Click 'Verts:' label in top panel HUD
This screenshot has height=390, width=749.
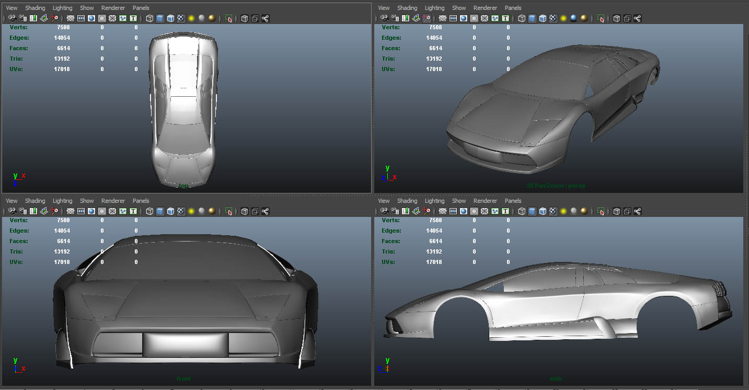[18, 28]
